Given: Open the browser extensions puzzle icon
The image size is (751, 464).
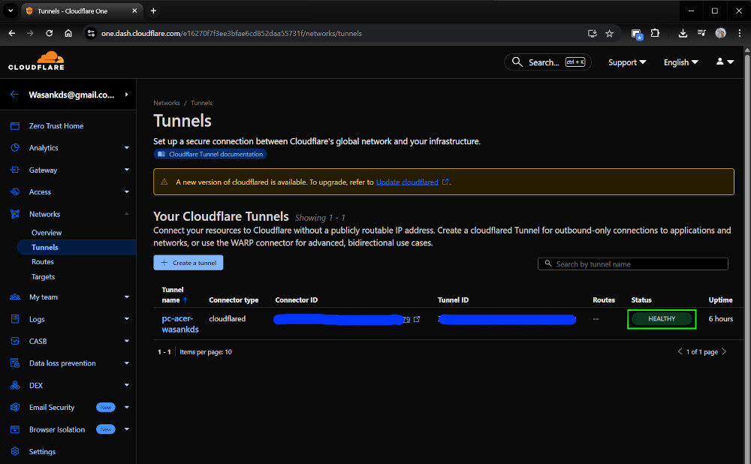Looking at the screenshot, I should [x=655, y=33].
